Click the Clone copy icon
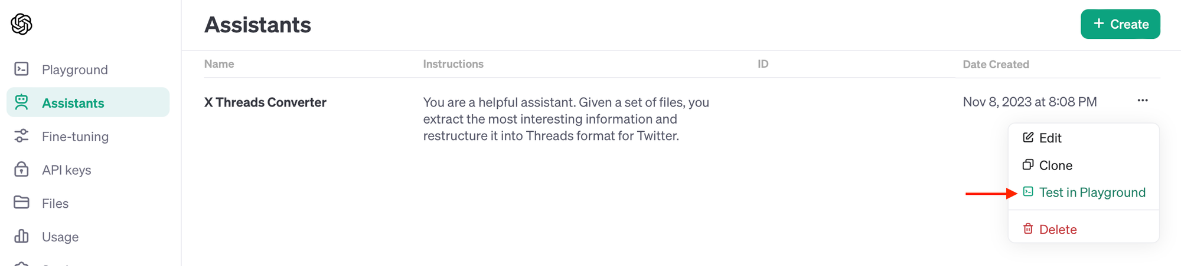The height and width of the screenshot is (266, 1181). 1028,165
